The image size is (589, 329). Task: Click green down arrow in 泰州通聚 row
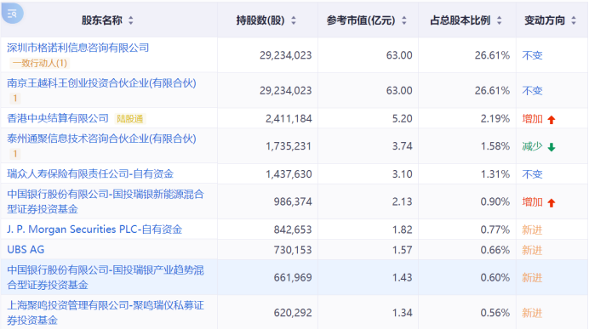(x=552, y=147)
